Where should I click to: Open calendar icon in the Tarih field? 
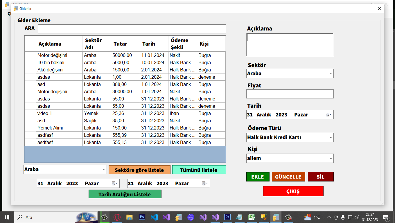pyautogui.click(x=328, y=115)
